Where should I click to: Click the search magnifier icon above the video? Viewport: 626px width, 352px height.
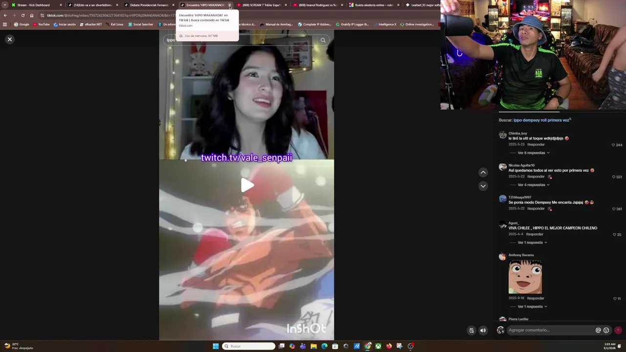(323, 40)
